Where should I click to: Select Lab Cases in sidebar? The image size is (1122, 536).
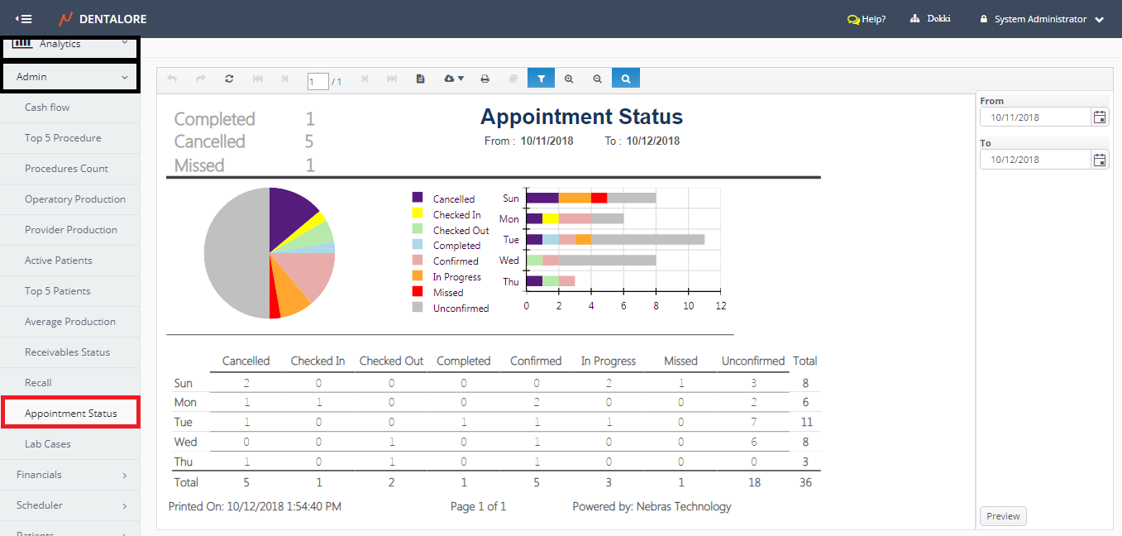point(48,444)
